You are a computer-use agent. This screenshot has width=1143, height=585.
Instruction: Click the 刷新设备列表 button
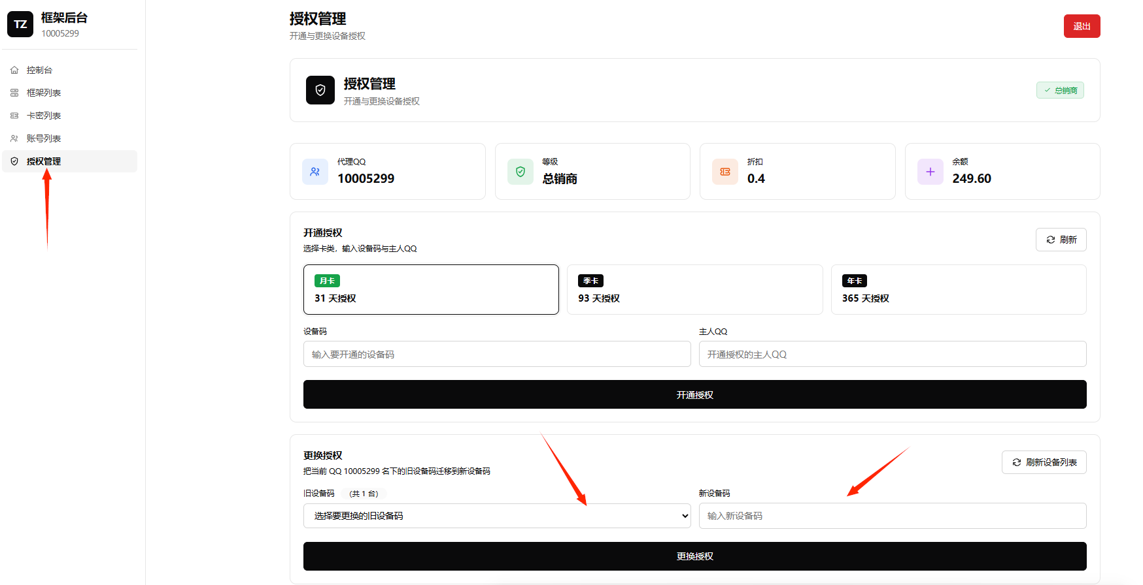tap(1044, 462)
